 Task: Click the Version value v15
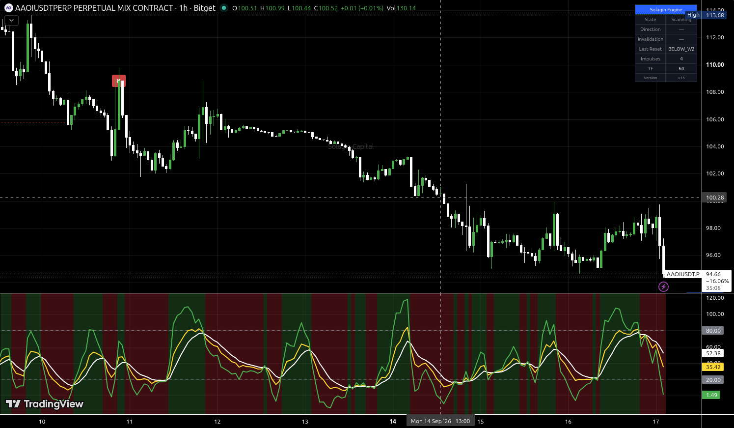[x=681, y=78]
